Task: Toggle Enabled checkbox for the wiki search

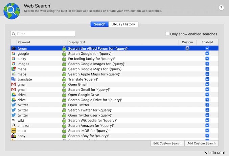Action: pyautogui.click(x=207, y=121)
